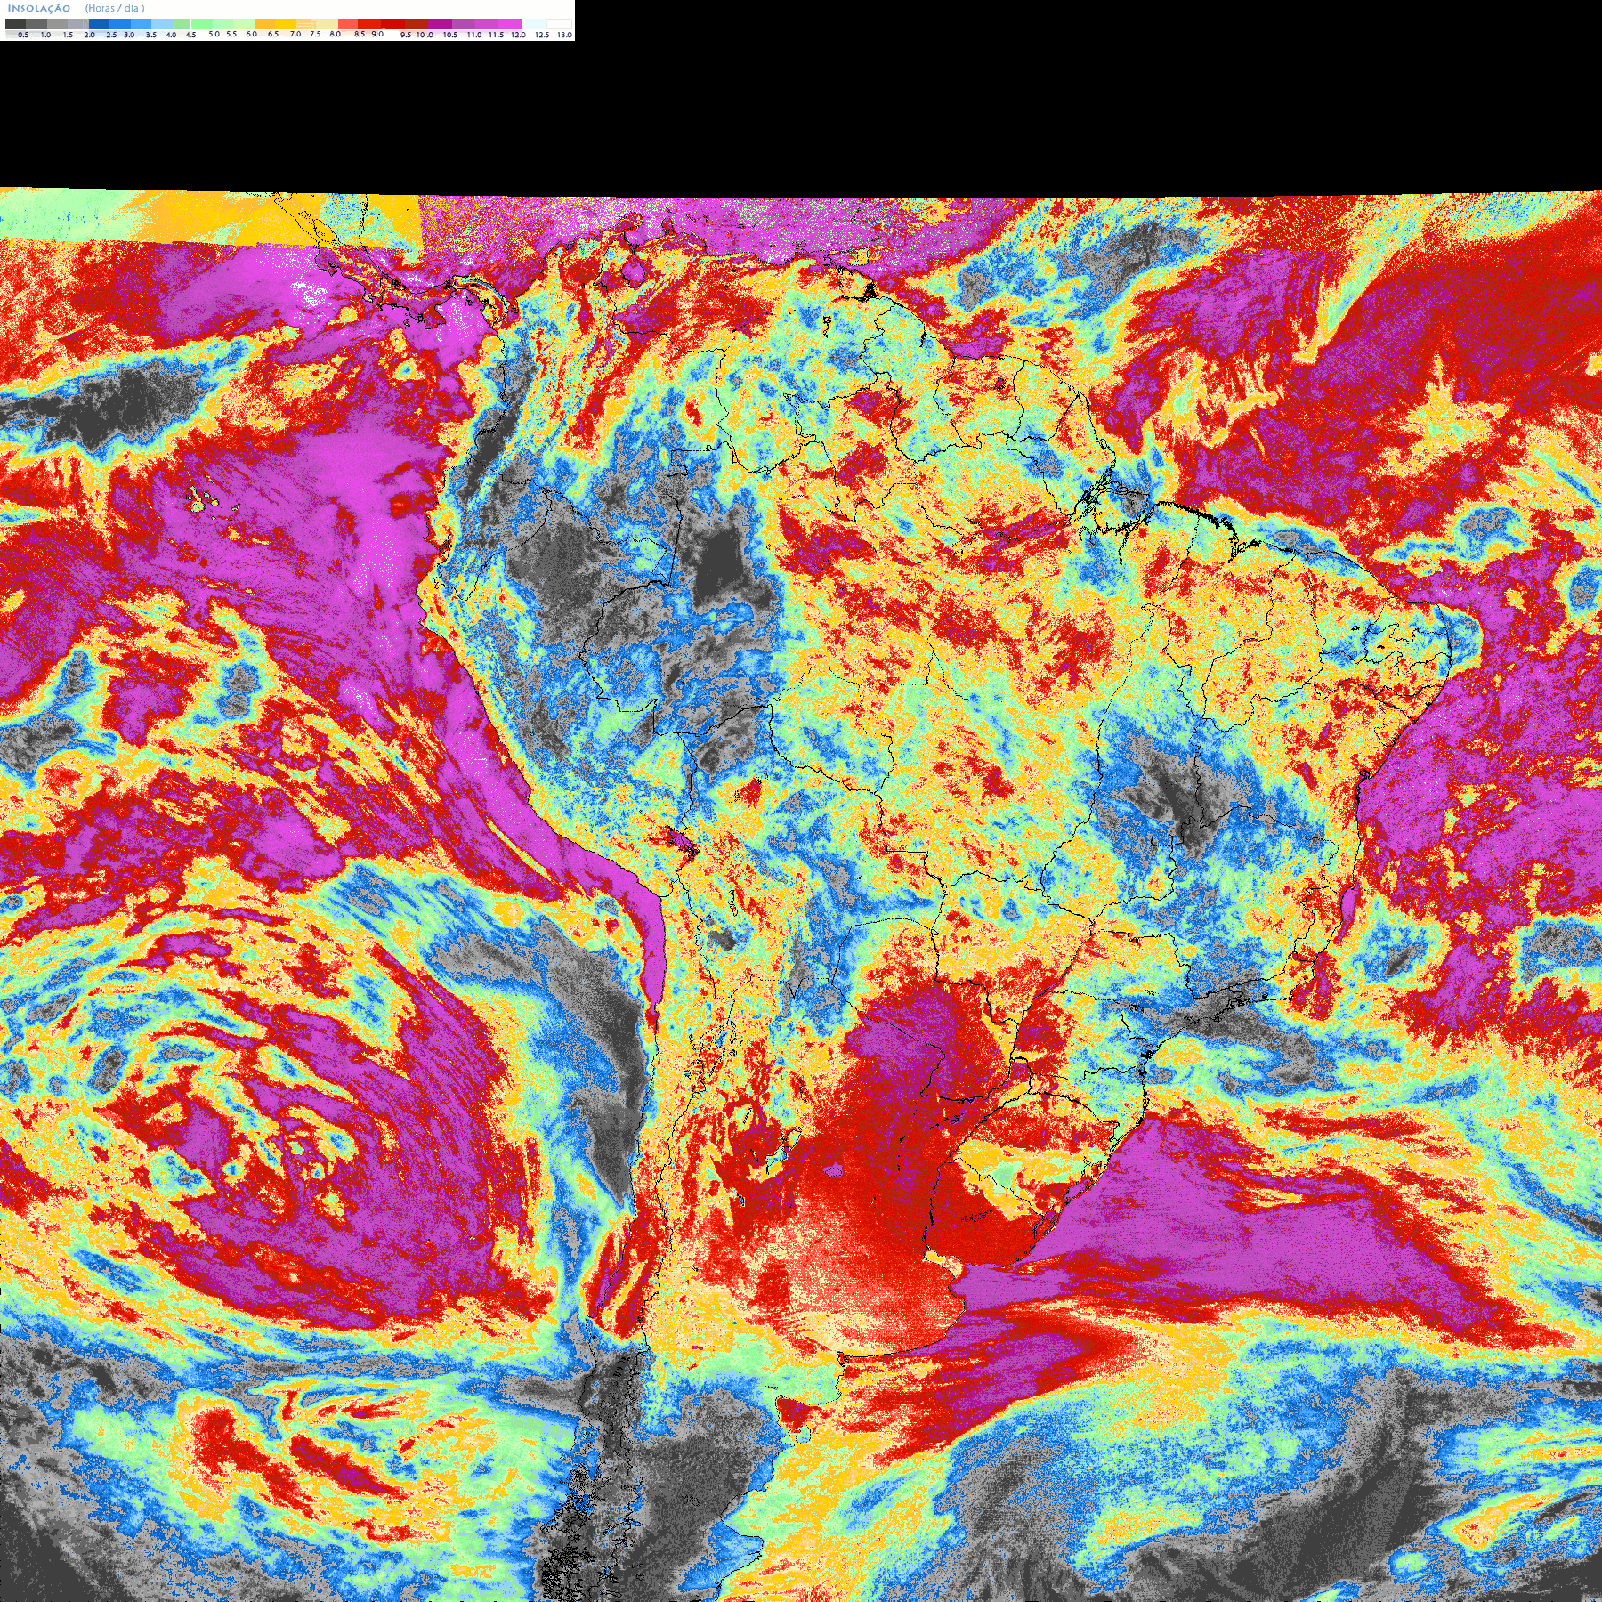Screen dimensions: 1602x1602
Task: Click the darkest gray swatch above 0.5
Action: click(15, 24)
